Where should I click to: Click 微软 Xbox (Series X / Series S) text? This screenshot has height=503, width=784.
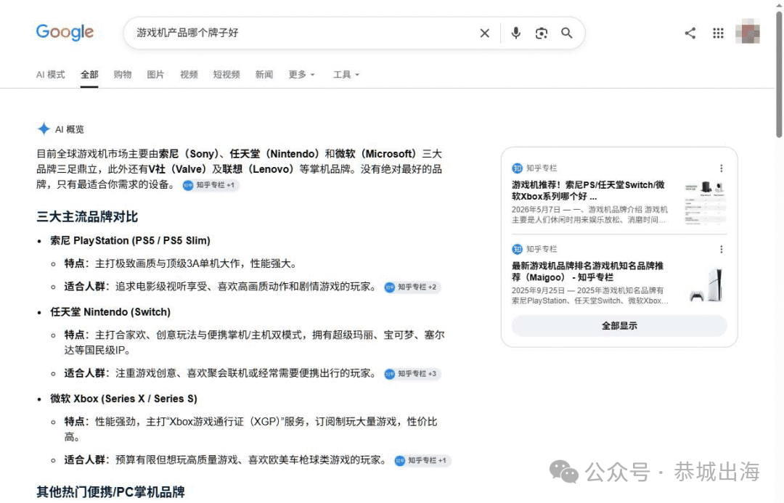(x=123, y=398)
